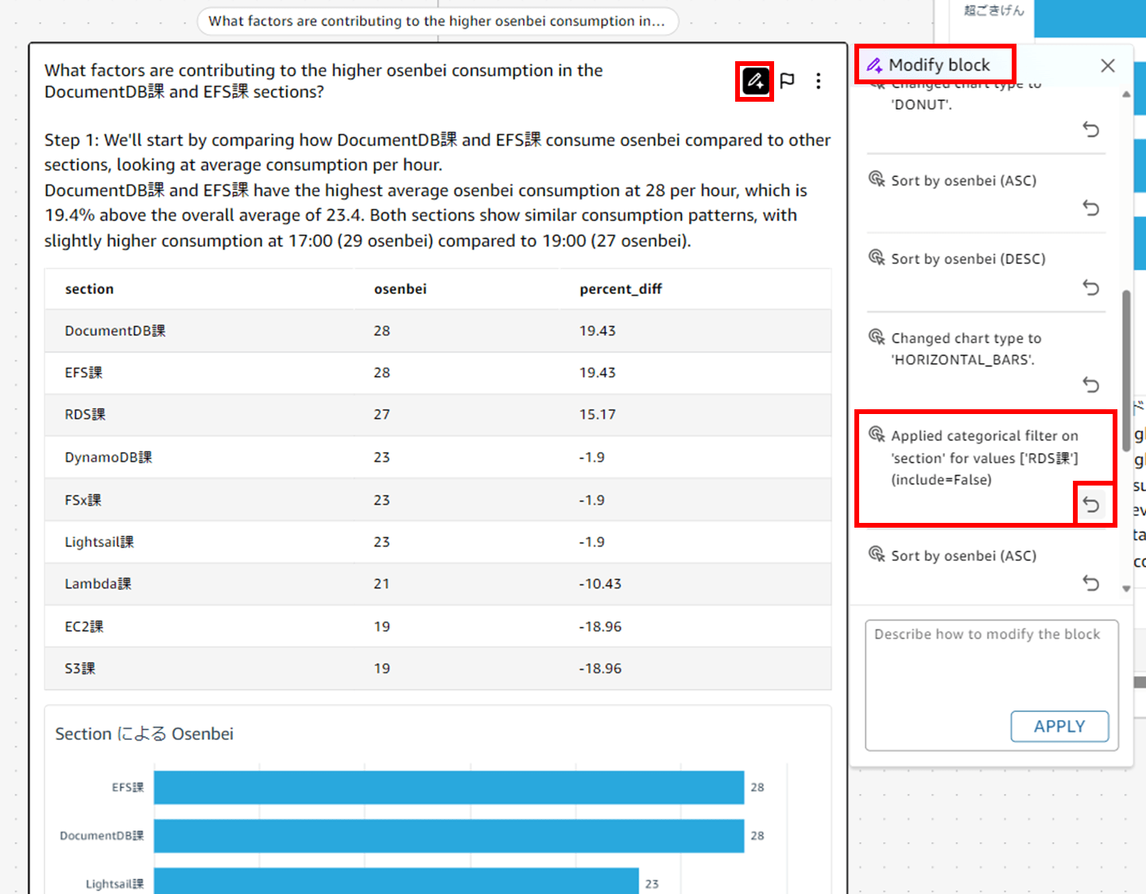Click the question heading text in block

click(x=323, y=81)
